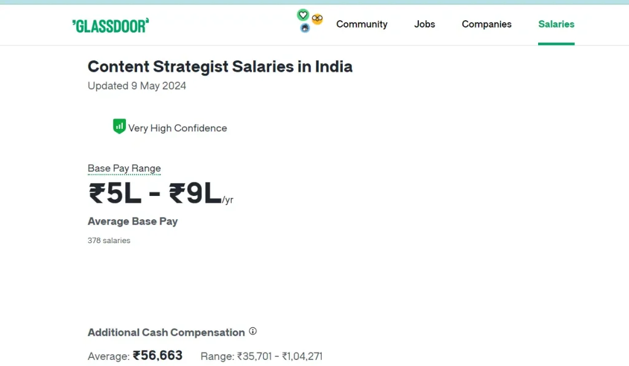Click the green heart community icon

click(x=303, y=15)
